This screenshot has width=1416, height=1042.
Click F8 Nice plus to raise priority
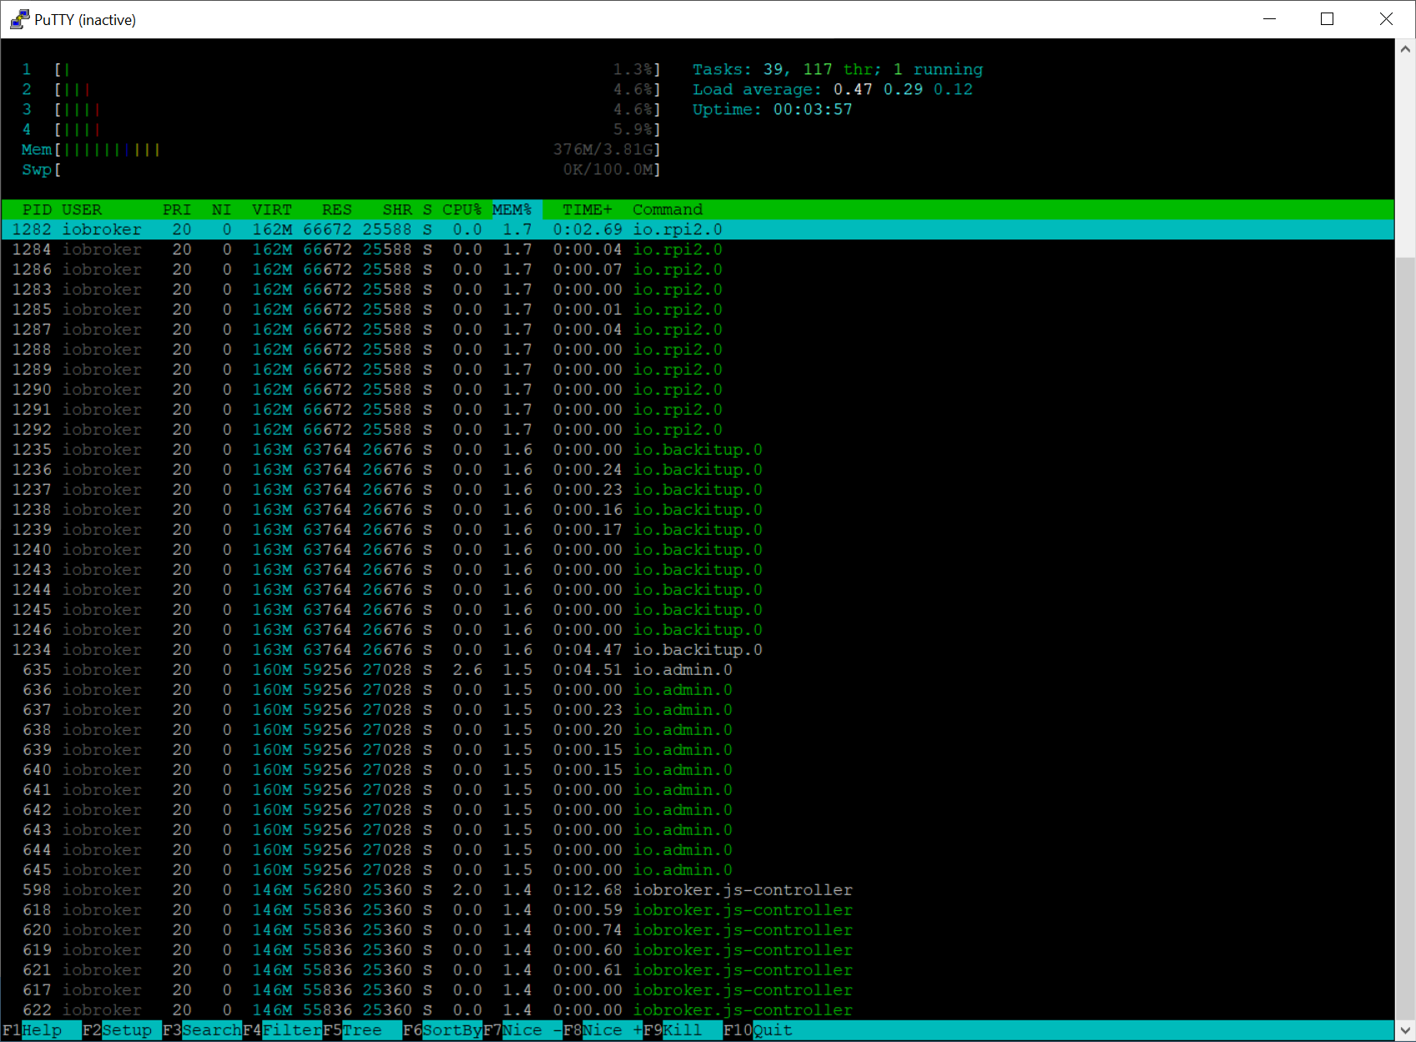[602, 1030]
